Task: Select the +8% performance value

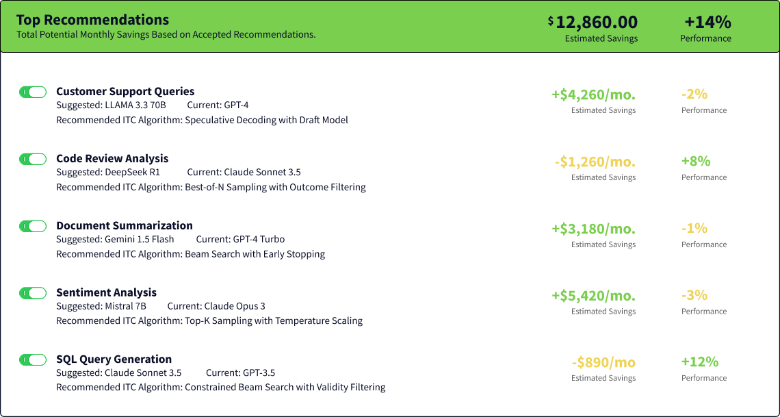Action: tap(696, 161)
